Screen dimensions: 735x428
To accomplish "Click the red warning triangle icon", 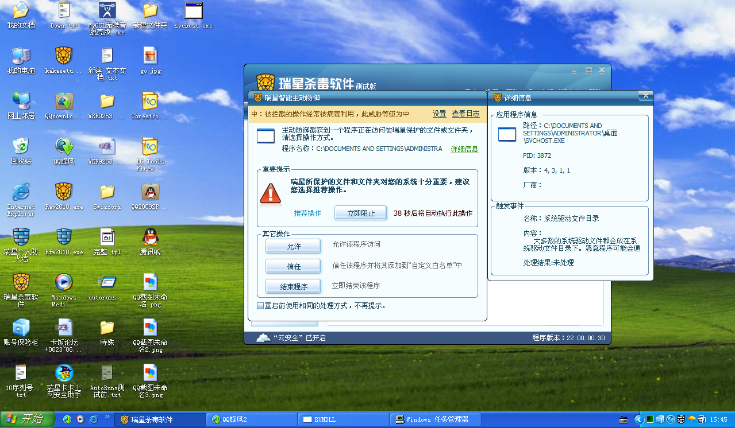I will coord(270,193).
